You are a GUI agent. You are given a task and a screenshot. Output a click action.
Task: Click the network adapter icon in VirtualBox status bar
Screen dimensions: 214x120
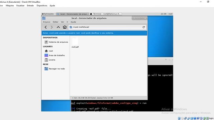186,118
